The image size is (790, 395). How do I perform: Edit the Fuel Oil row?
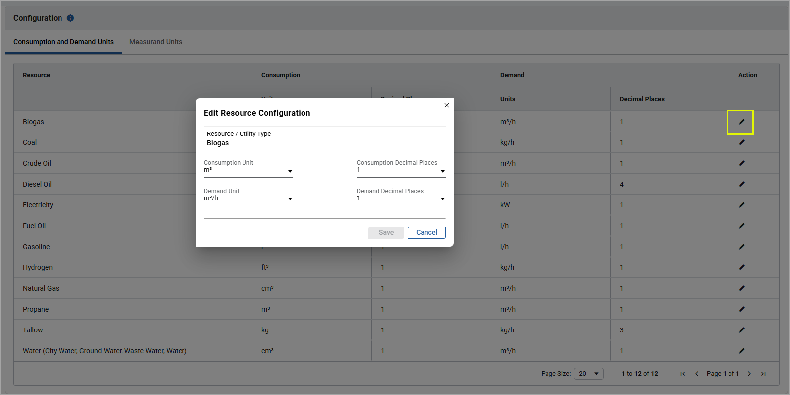[x=742, y=226]
